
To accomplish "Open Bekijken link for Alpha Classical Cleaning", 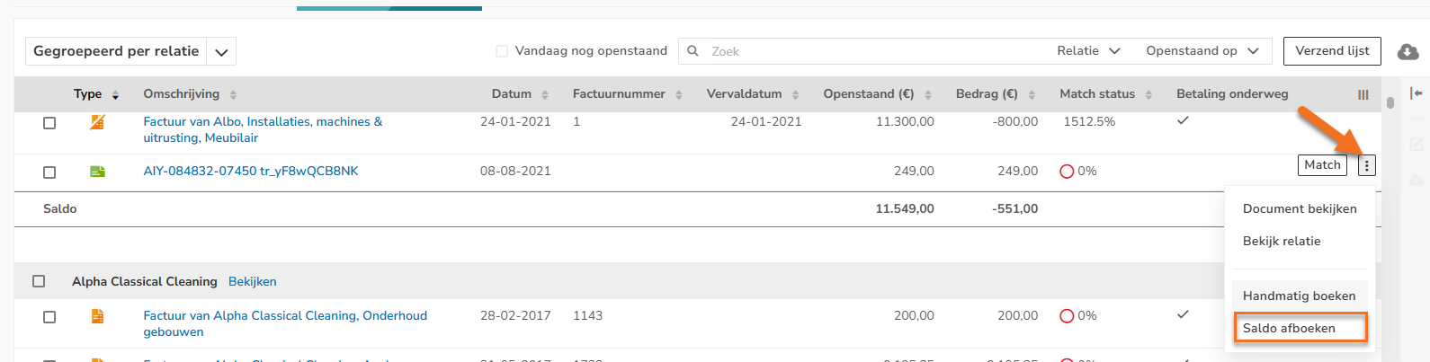I will pos(252,281).
